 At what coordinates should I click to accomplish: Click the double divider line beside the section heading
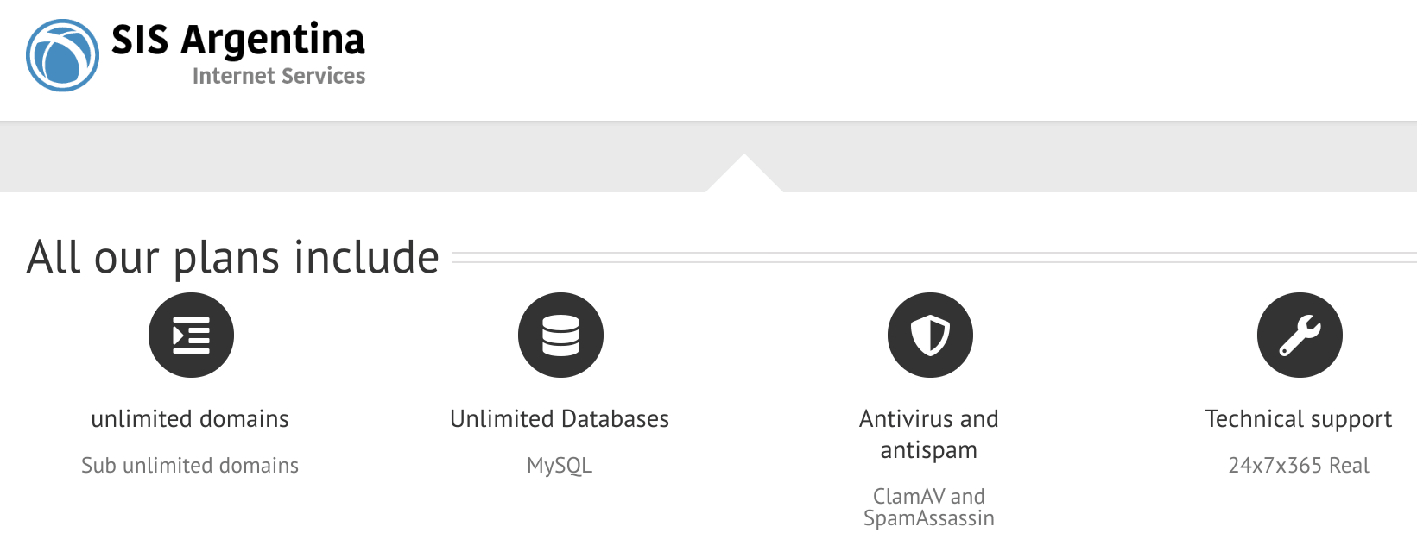tap(934, 257)
